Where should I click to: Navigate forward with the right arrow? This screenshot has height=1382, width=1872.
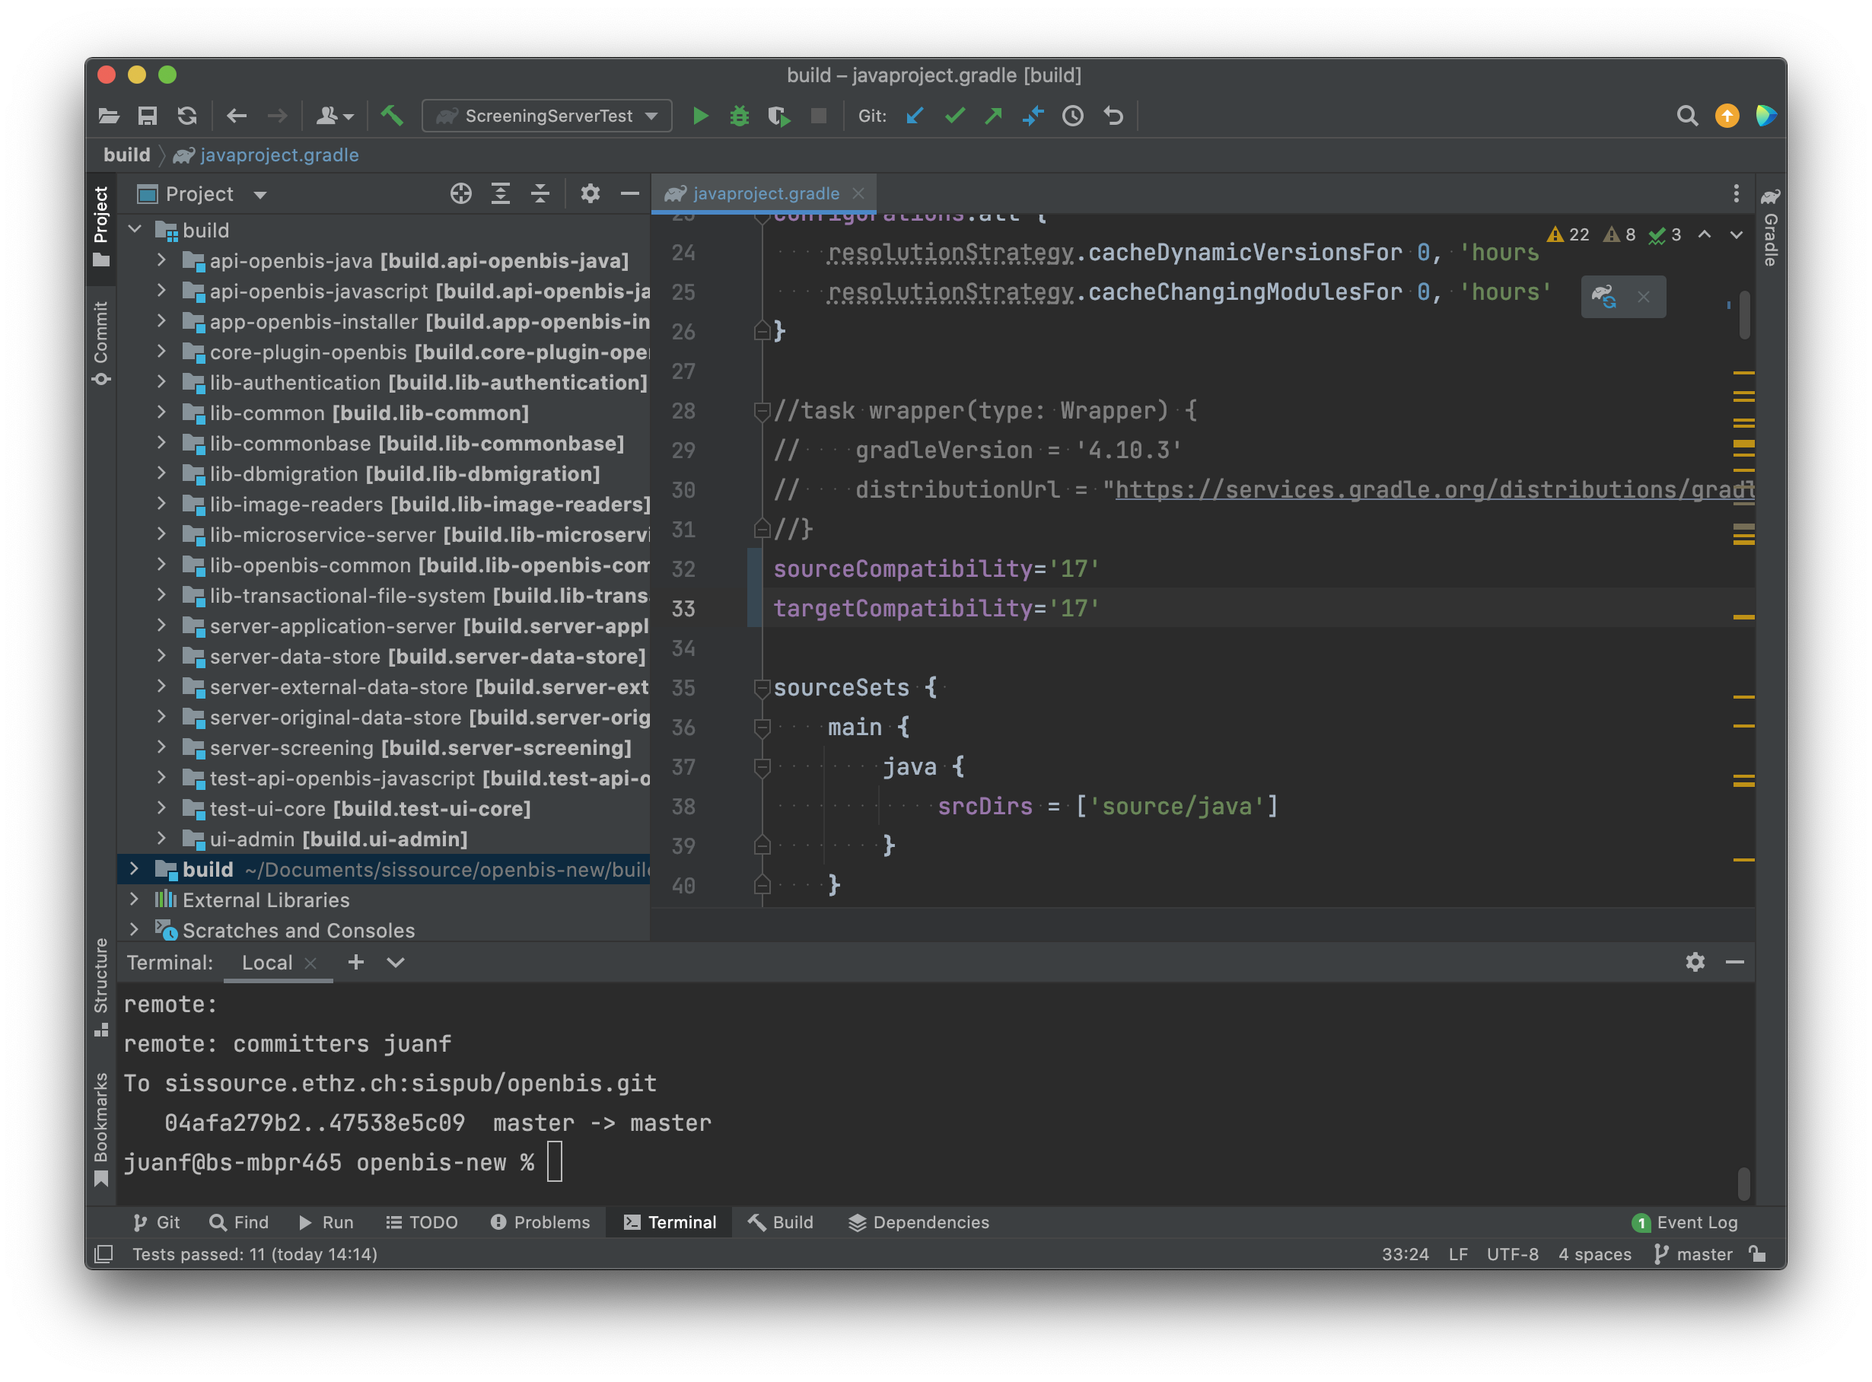pyautogui.click(x=277, y=116)
